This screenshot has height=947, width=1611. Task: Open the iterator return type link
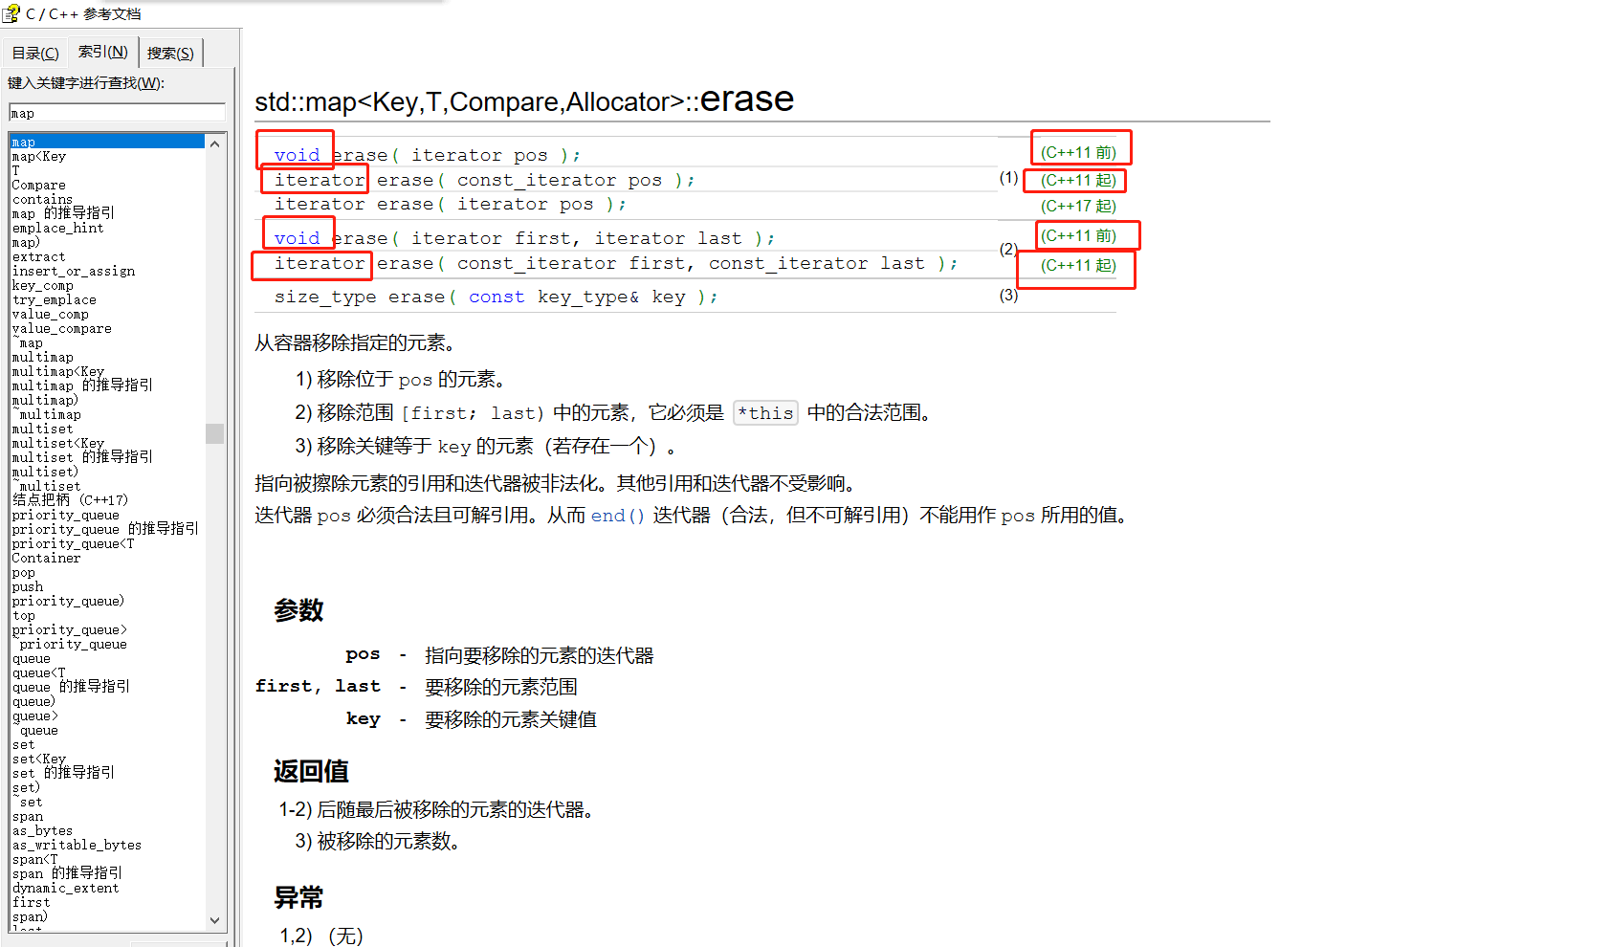(x=316, y=180)
